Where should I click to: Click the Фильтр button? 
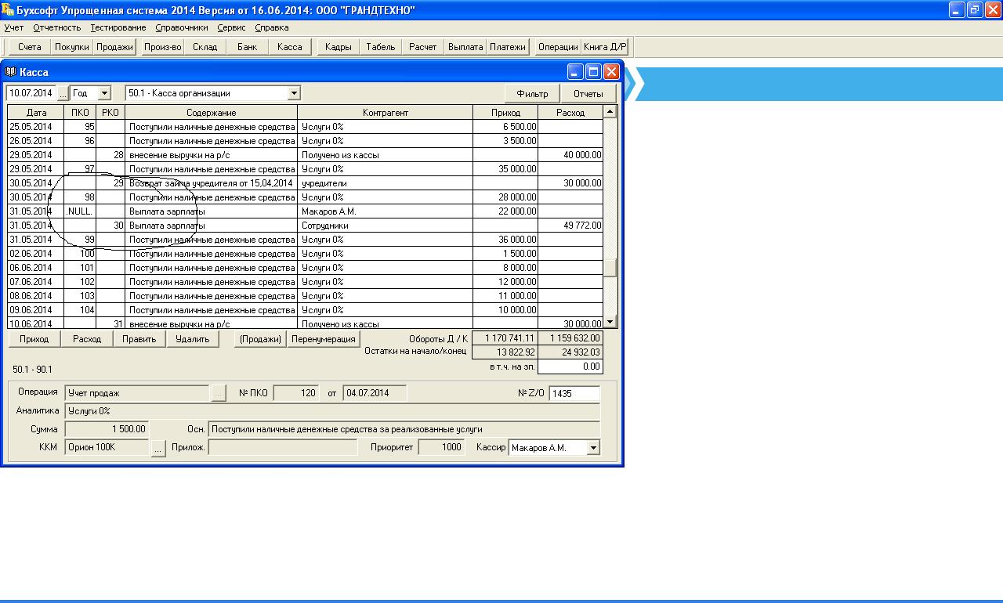coord(532,94)
